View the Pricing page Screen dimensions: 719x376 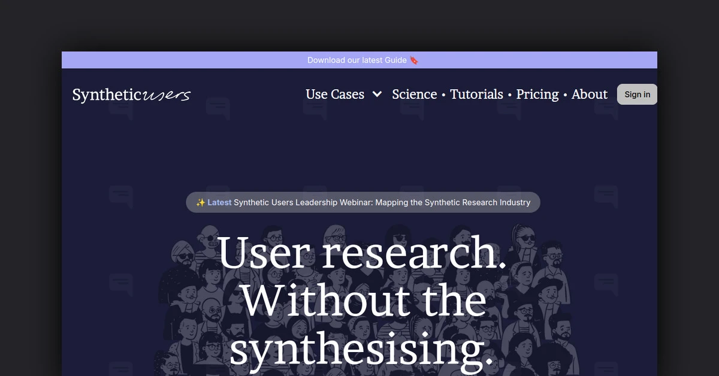(537, 94)
